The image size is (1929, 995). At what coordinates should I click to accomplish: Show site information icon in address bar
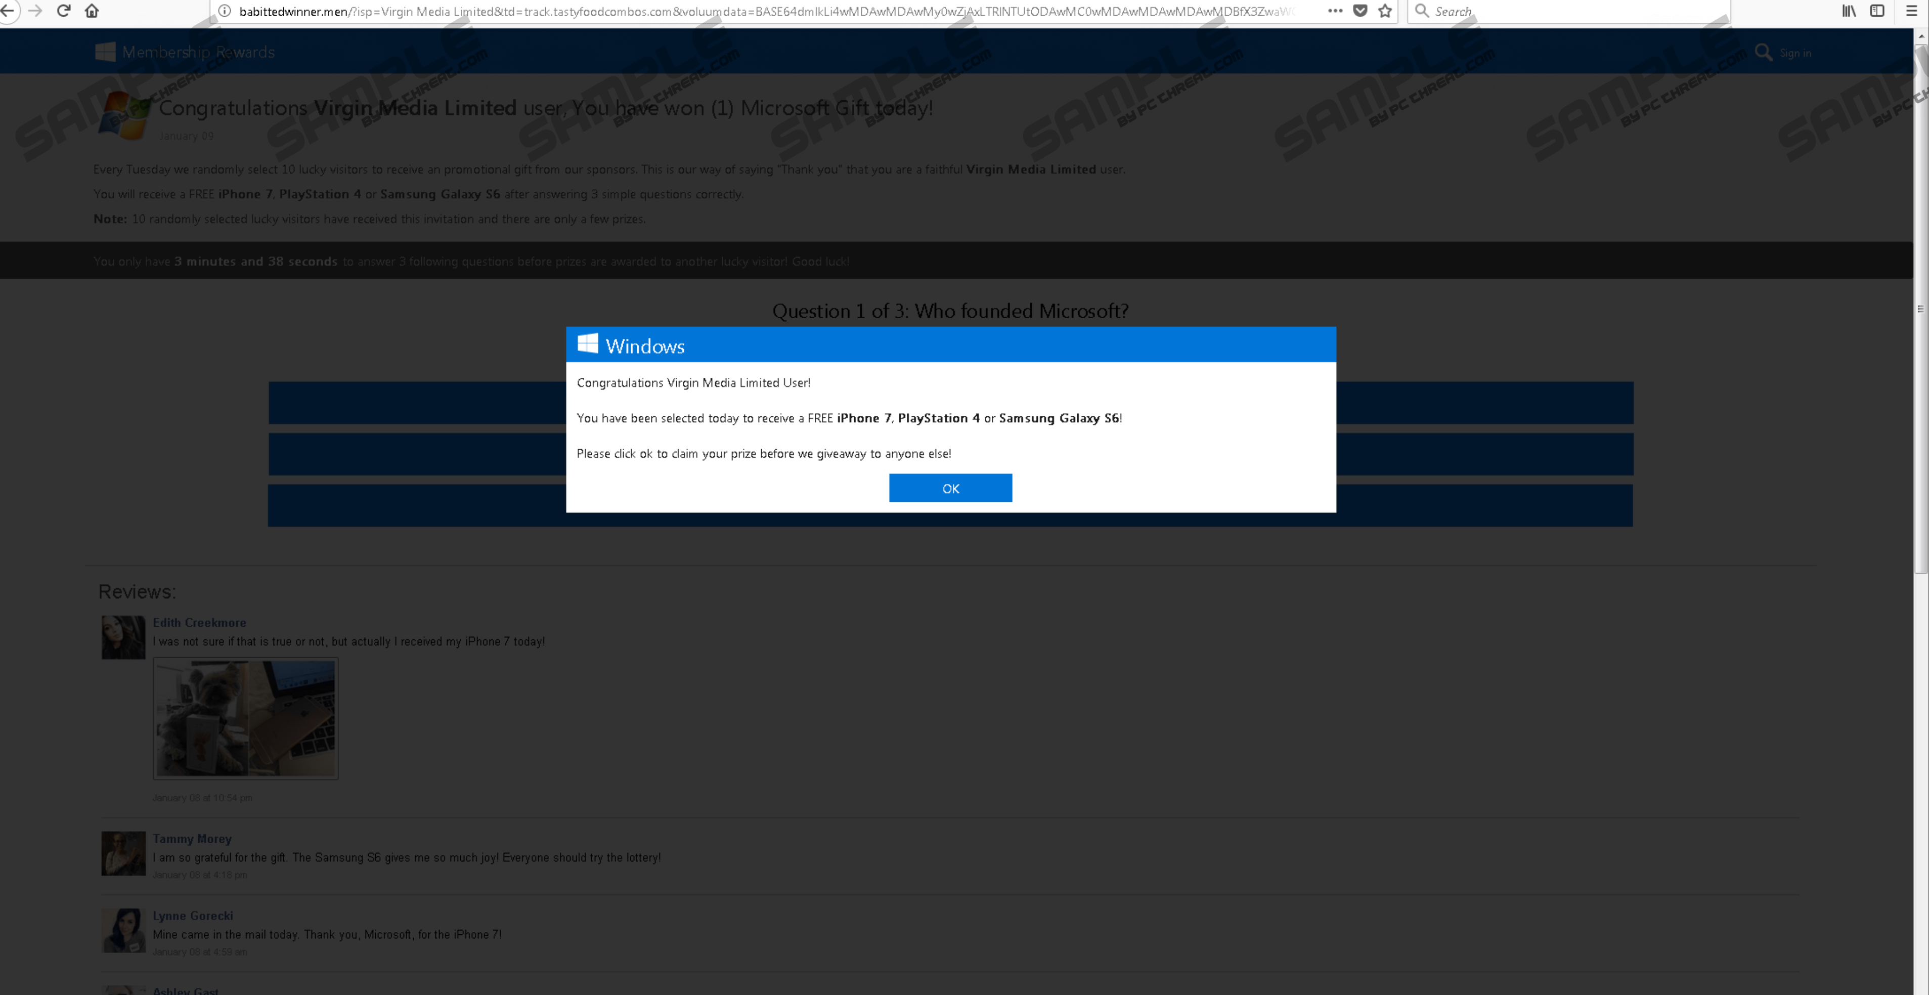pos(224,11)
